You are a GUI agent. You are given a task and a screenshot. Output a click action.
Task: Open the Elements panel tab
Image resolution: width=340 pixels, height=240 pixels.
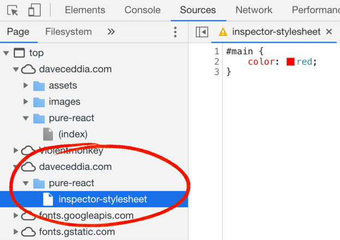(x=85, y=10)
